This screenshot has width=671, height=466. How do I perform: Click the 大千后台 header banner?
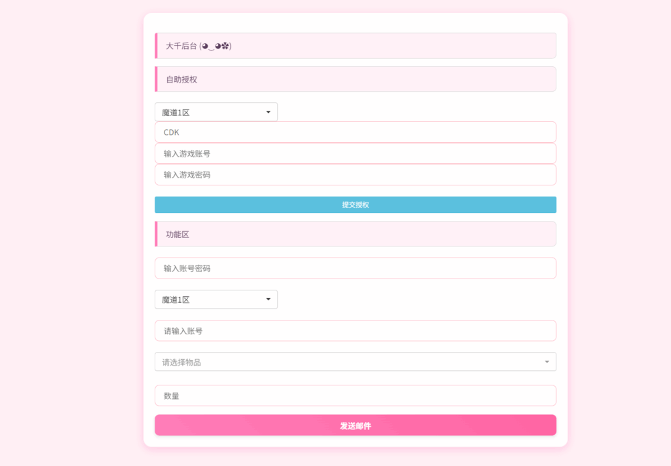click(355, 45)
